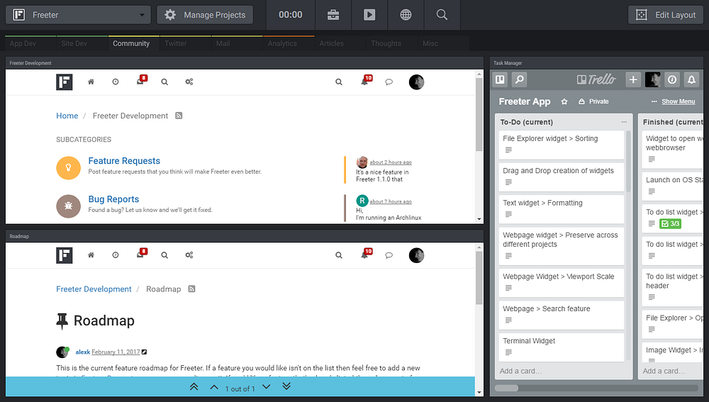Open the alexk author profile link
The height and width of the screenshot is (402, 709).
(83, 352)
